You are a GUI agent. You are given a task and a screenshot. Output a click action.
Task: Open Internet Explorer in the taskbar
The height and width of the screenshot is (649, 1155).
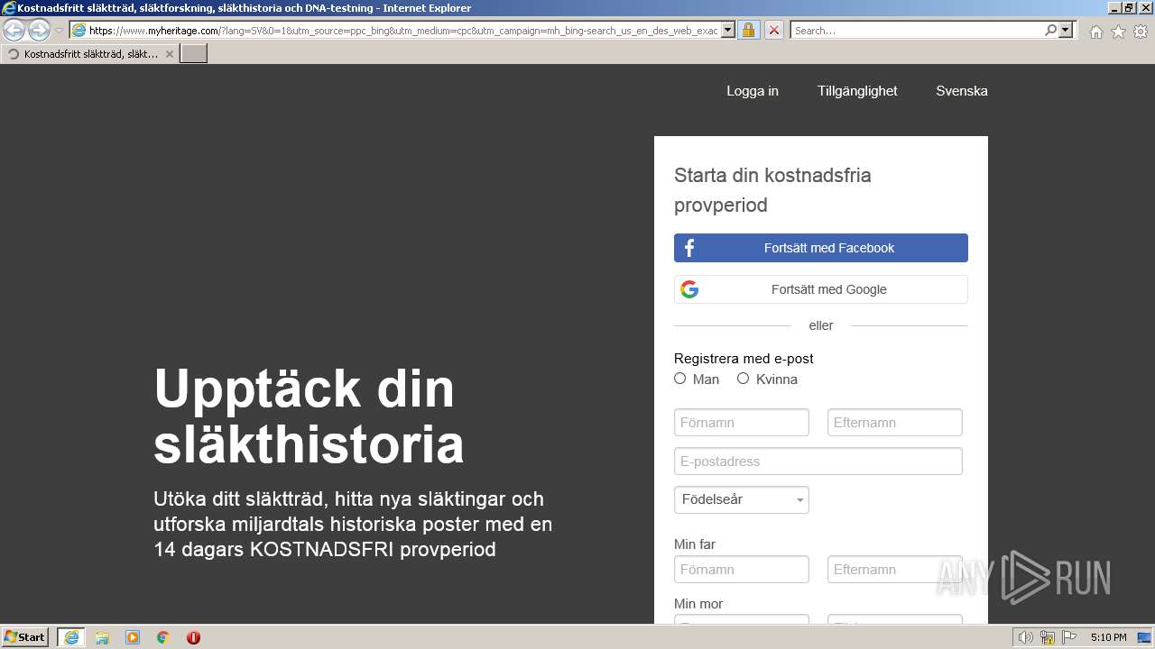(x=71, y=637)
